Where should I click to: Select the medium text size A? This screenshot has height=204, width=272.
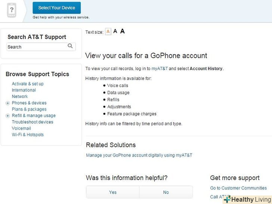(115, 31)
